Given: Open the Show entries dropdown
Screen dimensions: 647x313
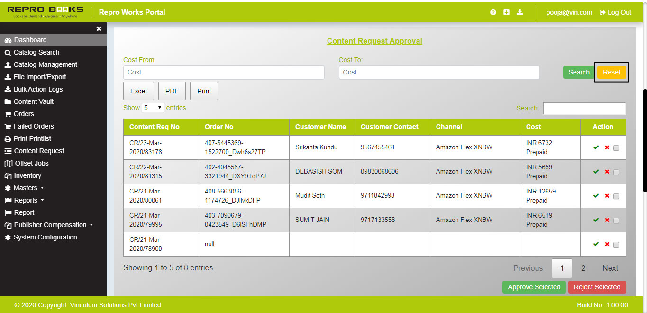Looking at the screenshot, I should pos(153,108).
